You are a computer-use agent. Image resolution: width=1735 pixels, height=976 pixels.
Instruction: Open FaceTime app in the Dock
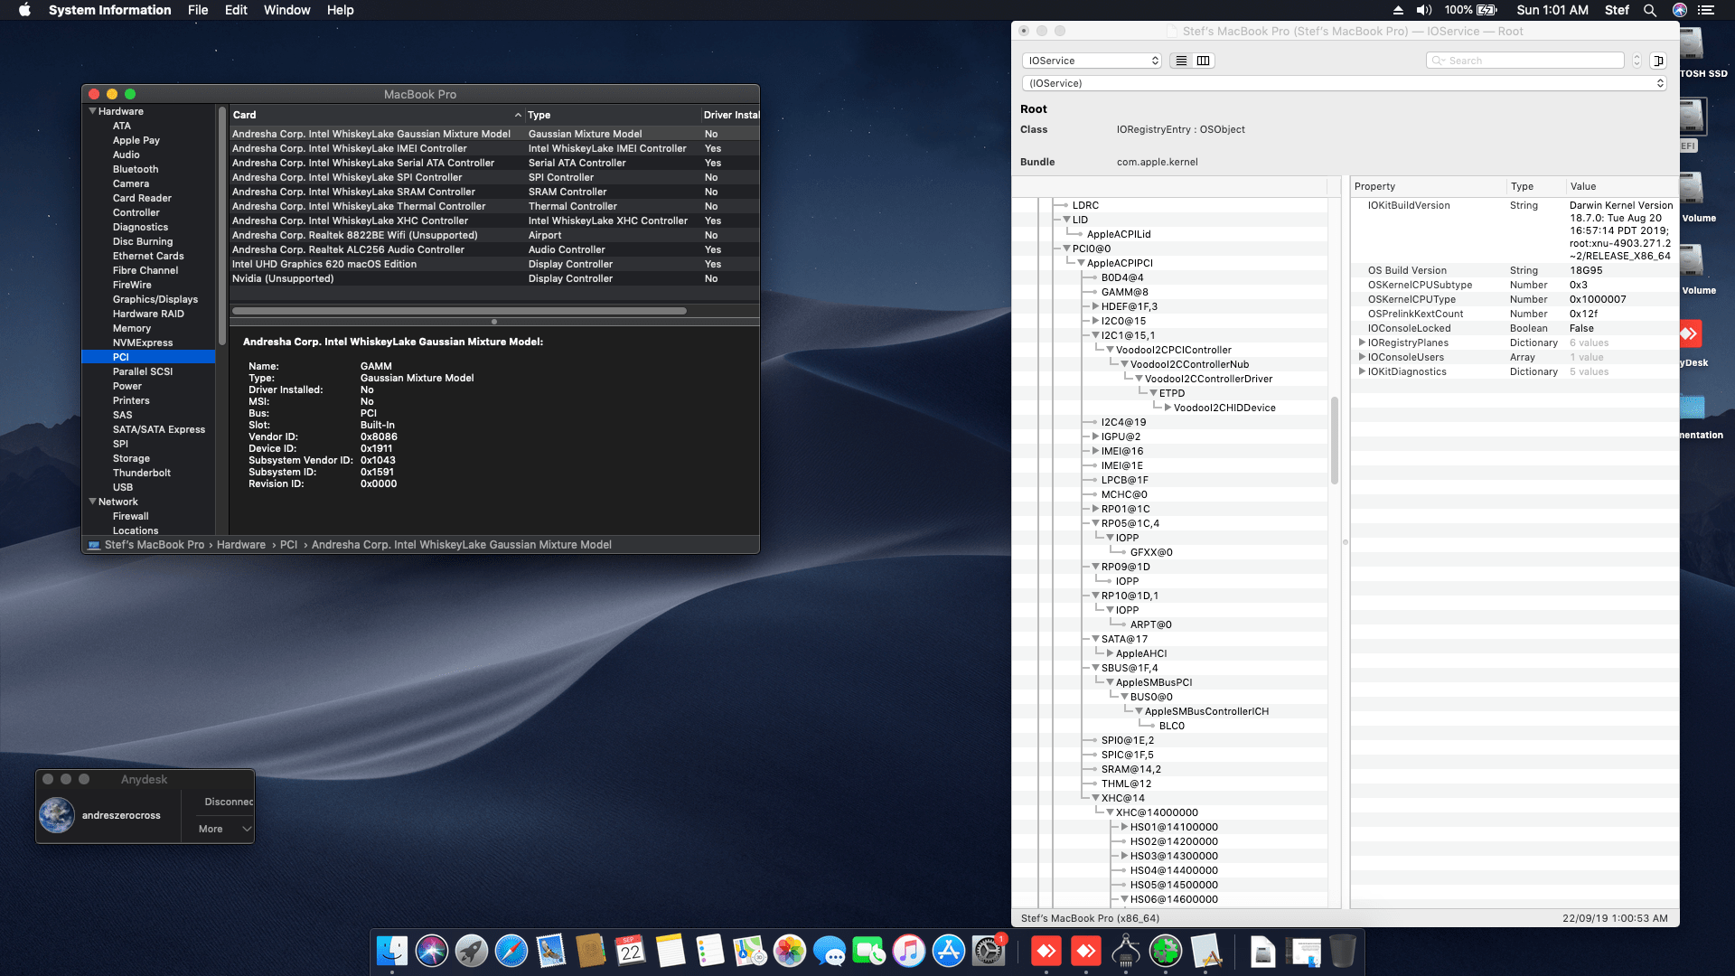pyautogui.click(x=869, y=951)
